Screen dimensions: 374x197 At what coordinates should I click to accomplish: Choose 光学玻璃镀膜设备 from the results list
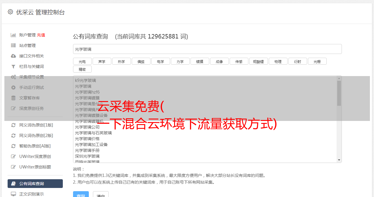[x=91, y=115]
